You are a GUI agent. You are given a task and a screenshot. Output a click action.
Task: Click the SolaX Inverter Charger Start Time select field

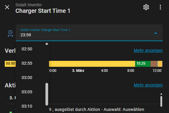[89, 33]
